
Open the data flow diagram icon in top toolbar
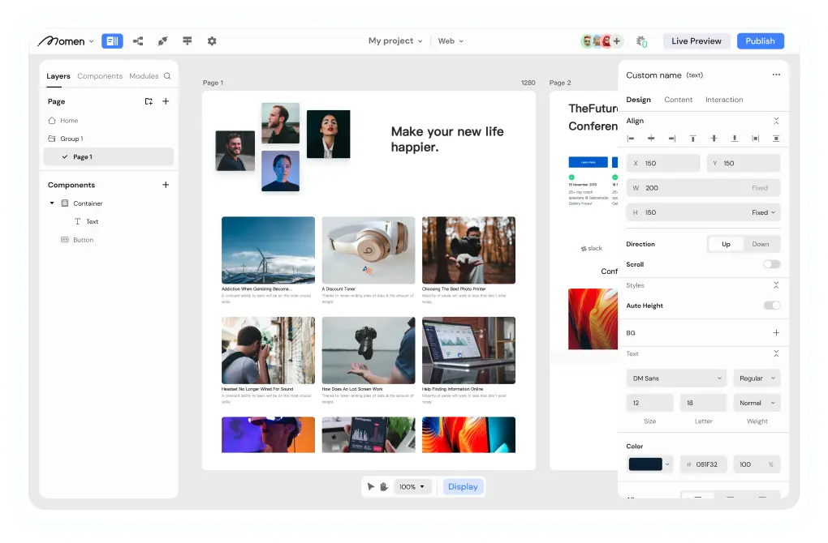point(138,41)
